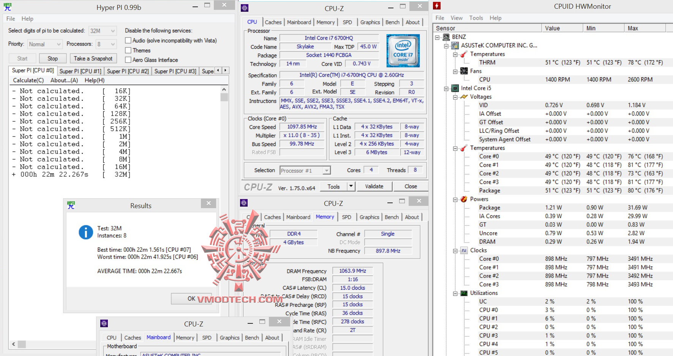This screenshot has width=673, height=356.
Task: Open Graphics tab in CPU-Z Mainboard window
Action: coord(230,338)
